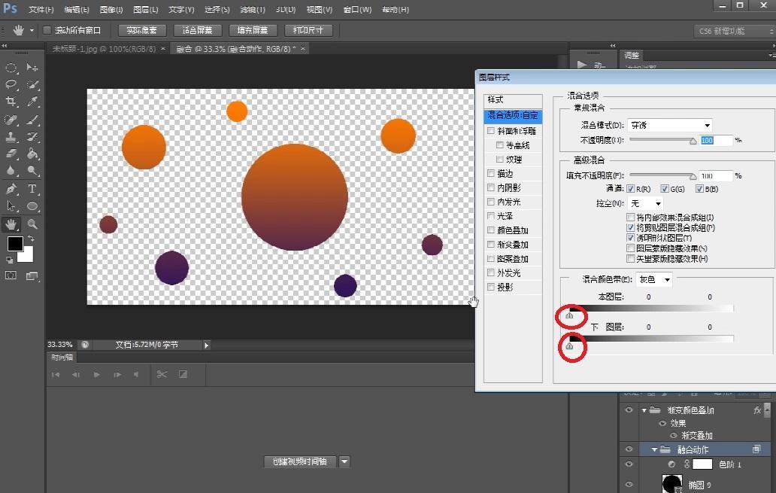The width and height of the screenshot is (776, 493).
Task: Toggle the 滚动所有窗口 checkbox
Action: coord(47,31)
